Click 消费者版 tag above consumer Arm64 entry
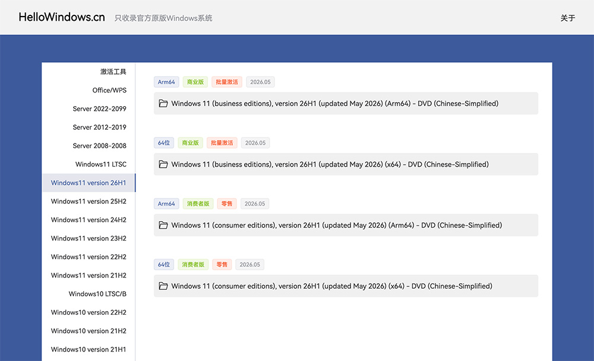Screen dimensions: 594x361 point(198,203)
